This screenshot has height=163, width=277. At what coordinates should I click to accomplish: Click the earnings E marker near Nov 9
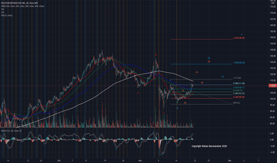[x=154, y=125]
